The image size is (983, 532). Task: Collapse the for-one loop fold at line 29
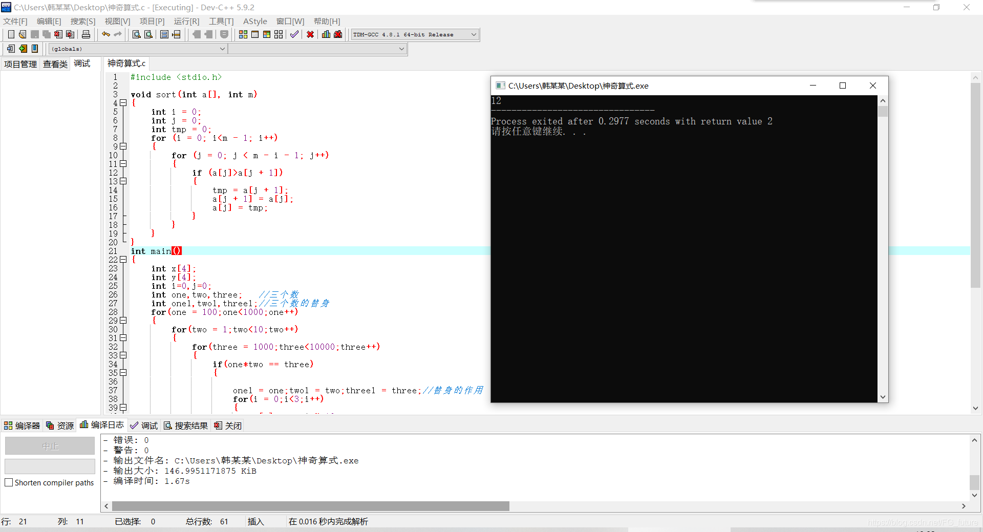pyautogui.click(x=123, y=321)
